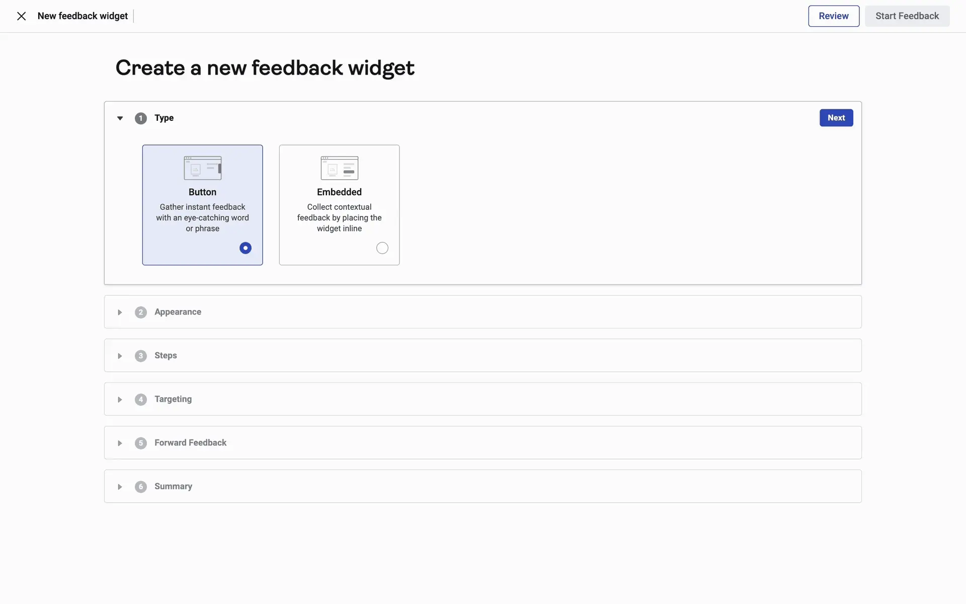Click the step 3 number badge
The image size is (966, 604).
pyautogui.click(x=141, y=356)
